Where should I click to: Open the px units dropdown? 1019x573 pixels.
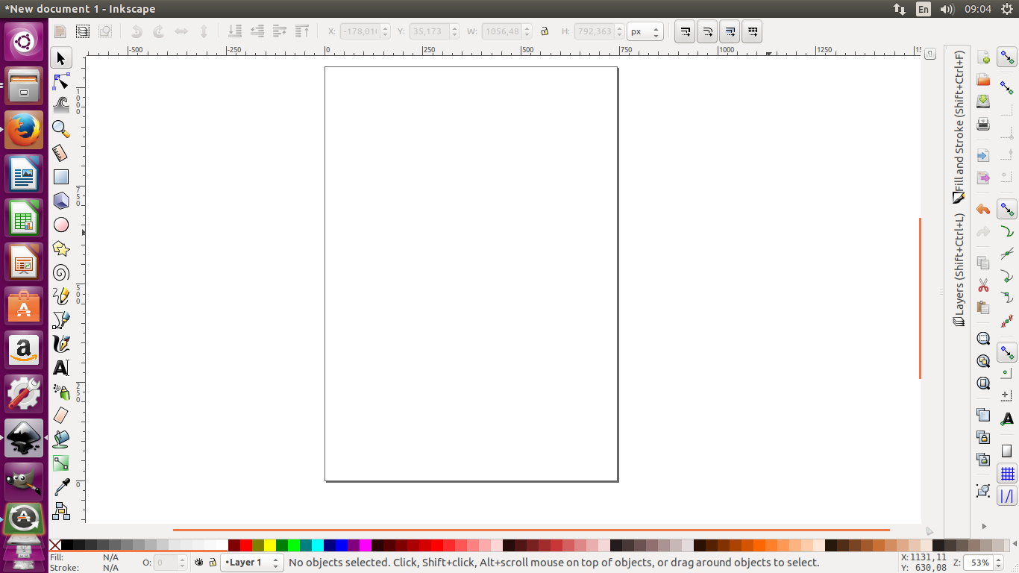[646, 31]
